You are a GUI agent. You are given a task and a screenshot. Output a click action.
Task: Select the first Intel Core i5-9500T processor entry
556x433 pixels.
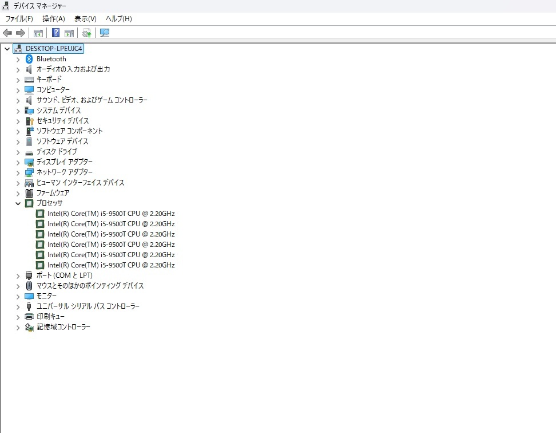tap(111, 214)
